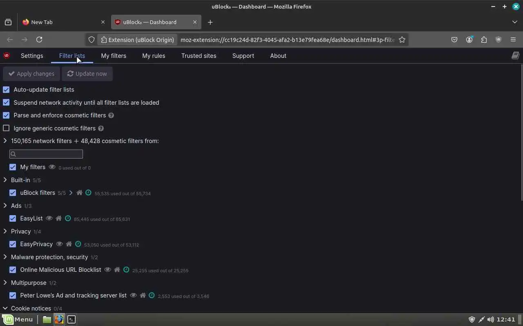Viewport: 523px width, 326px height.
Task: List all tabs dropdown arrow
Action: pos(514,22)
